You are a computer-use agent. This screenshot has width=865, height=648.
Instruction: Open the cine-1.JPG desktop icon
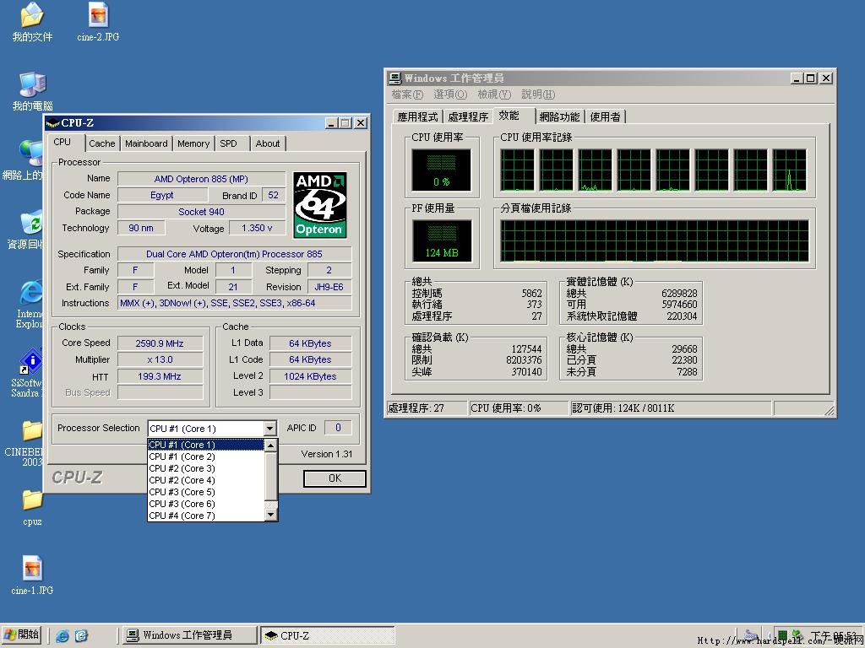coord(32,569)
